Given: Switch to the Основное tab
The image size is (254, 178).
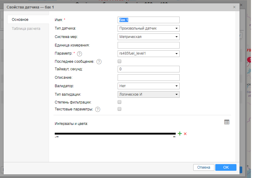Looking at the screenshot, I should coord(20,20).
